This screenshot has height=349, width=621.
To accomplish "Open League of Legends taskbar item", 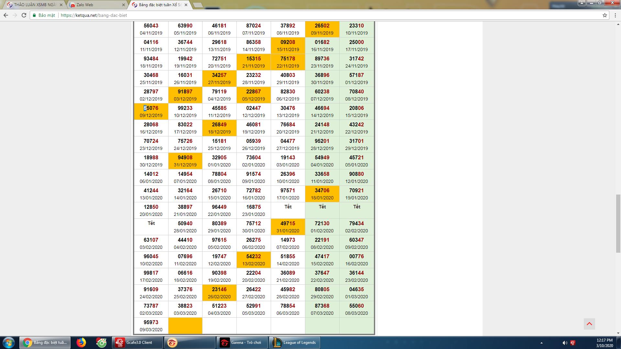I will [294, 343].
